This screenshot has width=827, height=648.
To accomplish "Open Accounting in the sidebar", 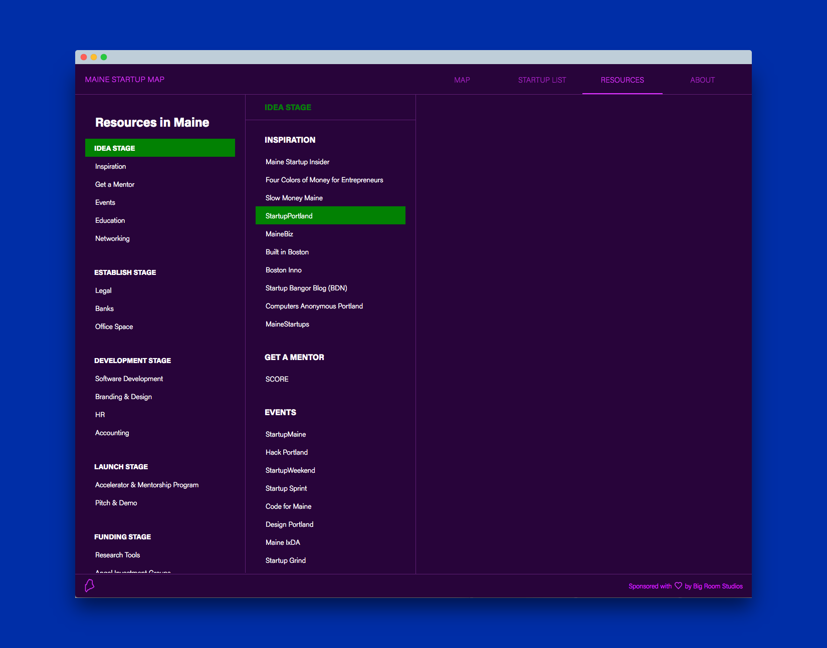I will pos(112,433).
